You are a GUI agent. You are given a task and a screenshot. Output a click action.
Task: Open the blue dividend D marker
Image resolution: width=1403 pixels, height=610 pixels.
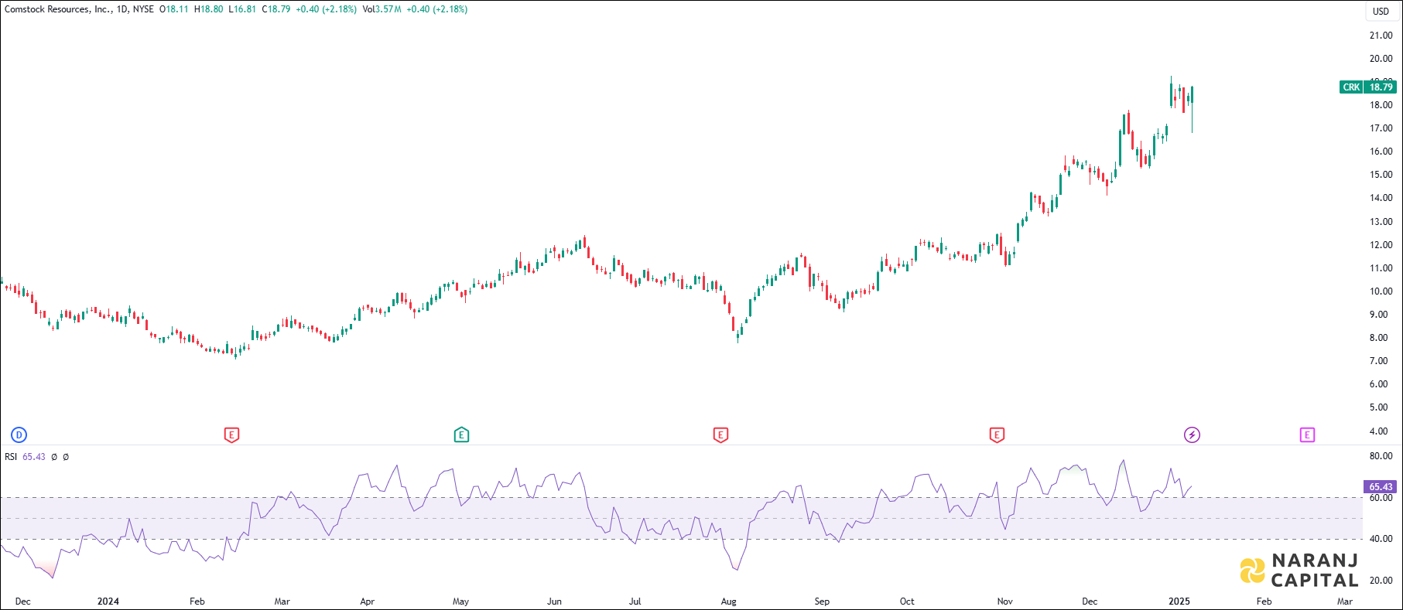pyautogui.click(x=19, y=434)
